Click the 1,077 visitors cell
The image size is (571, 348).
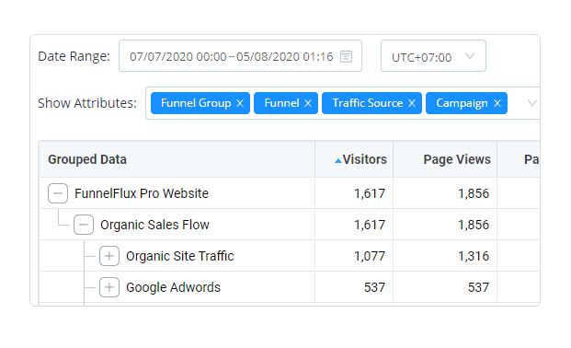pyautogui.click(x=354, y=256)
